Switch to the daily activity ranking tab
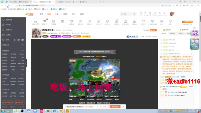The image size is (201, 113). 163,33
